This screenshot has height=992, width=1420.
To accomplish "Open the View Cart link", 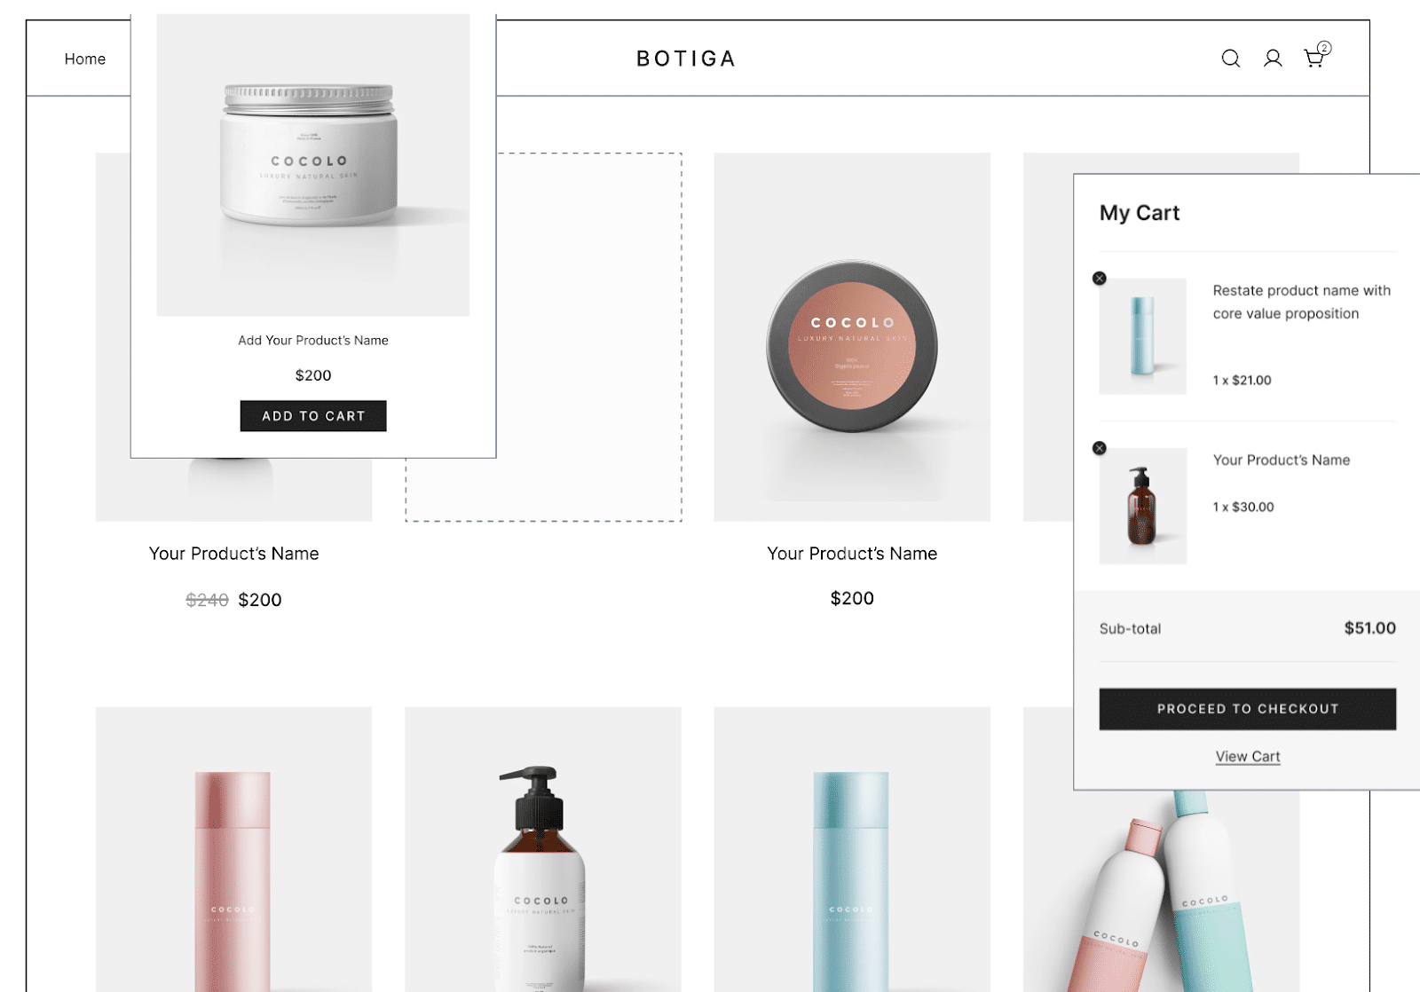I will point(1248,757).
